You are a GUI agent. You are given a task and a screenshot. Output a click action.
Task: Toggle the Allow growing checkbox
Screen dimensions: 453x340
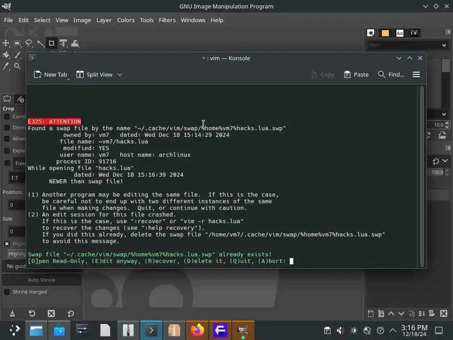[7, 139]
